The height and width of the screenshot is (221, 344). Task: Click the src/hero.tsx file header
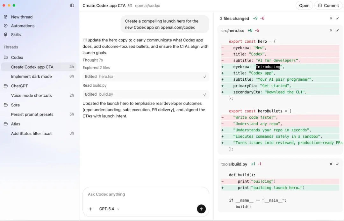click(233, 31)
